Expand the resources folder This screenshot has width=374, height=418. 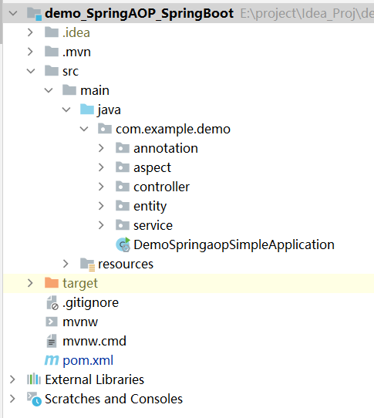(66, 264)
